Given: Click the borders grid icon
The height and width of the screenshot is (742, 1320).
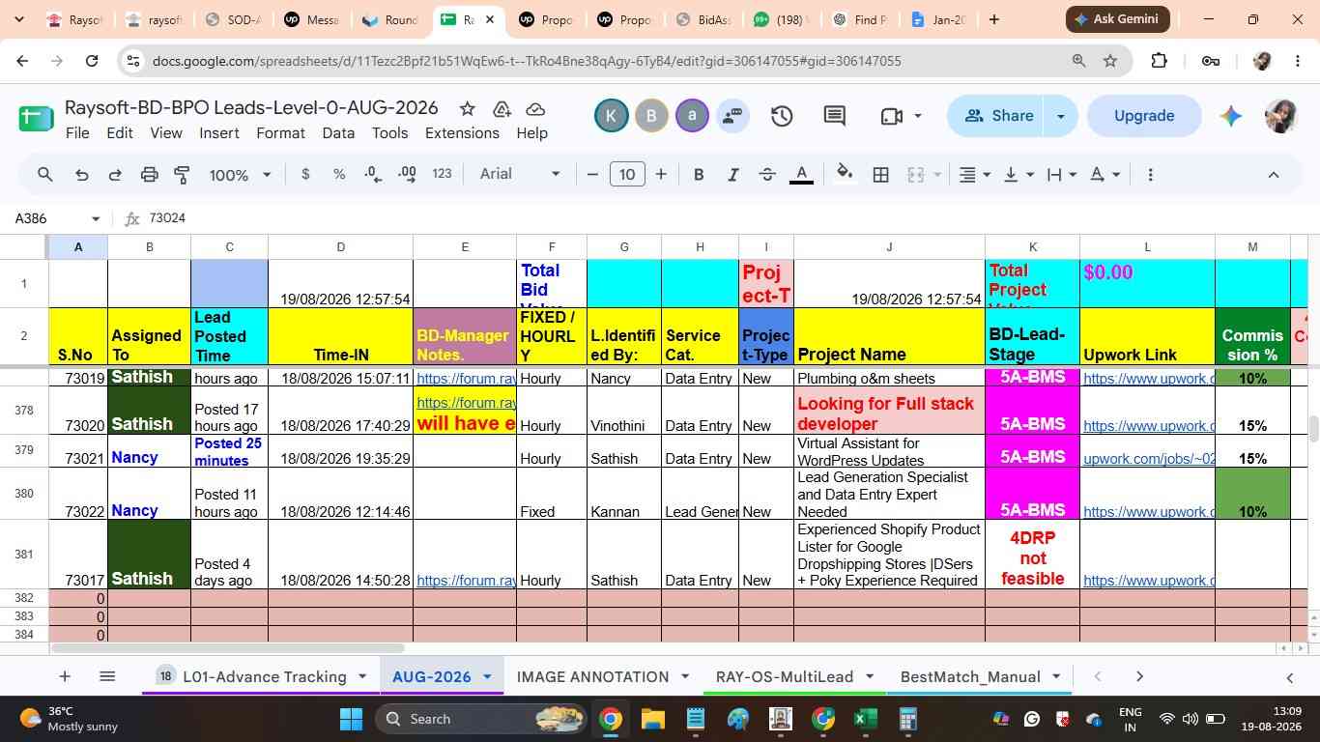Looking at the screenshot, I should [x=880, y=175].
